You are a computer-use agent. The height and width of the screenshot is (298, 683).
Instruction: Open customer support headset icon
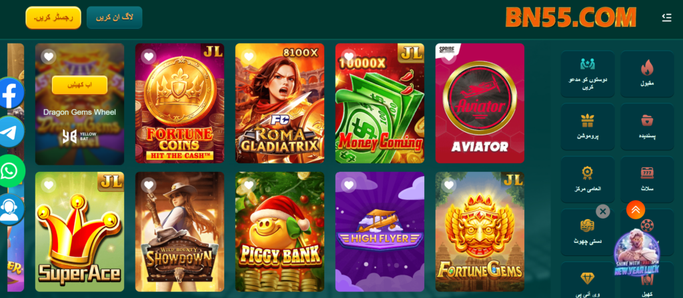click(11, 209)
